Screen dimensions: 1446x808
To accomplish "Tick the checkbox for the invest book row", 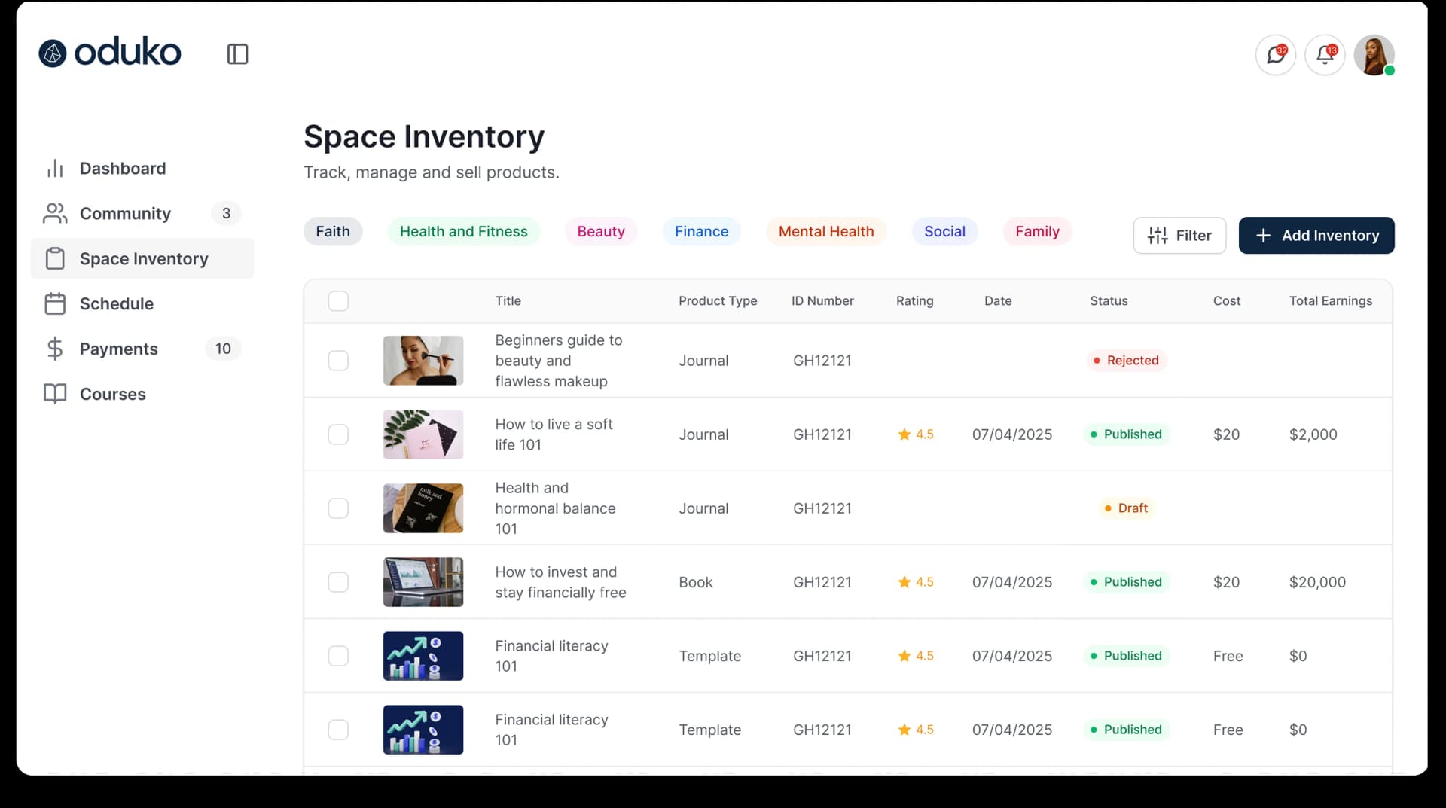I will tap(338, 582).
